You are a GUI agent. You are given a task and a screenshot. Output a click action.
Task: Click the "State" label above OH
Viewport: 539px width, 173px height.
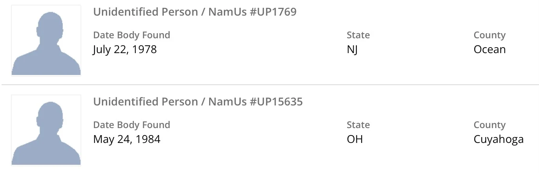pos(358,125)
